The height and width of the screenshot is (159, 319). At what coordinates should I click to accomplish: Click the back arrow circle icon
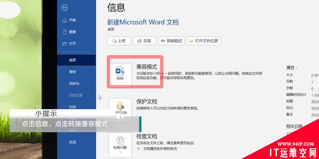(x=65, y=8)
